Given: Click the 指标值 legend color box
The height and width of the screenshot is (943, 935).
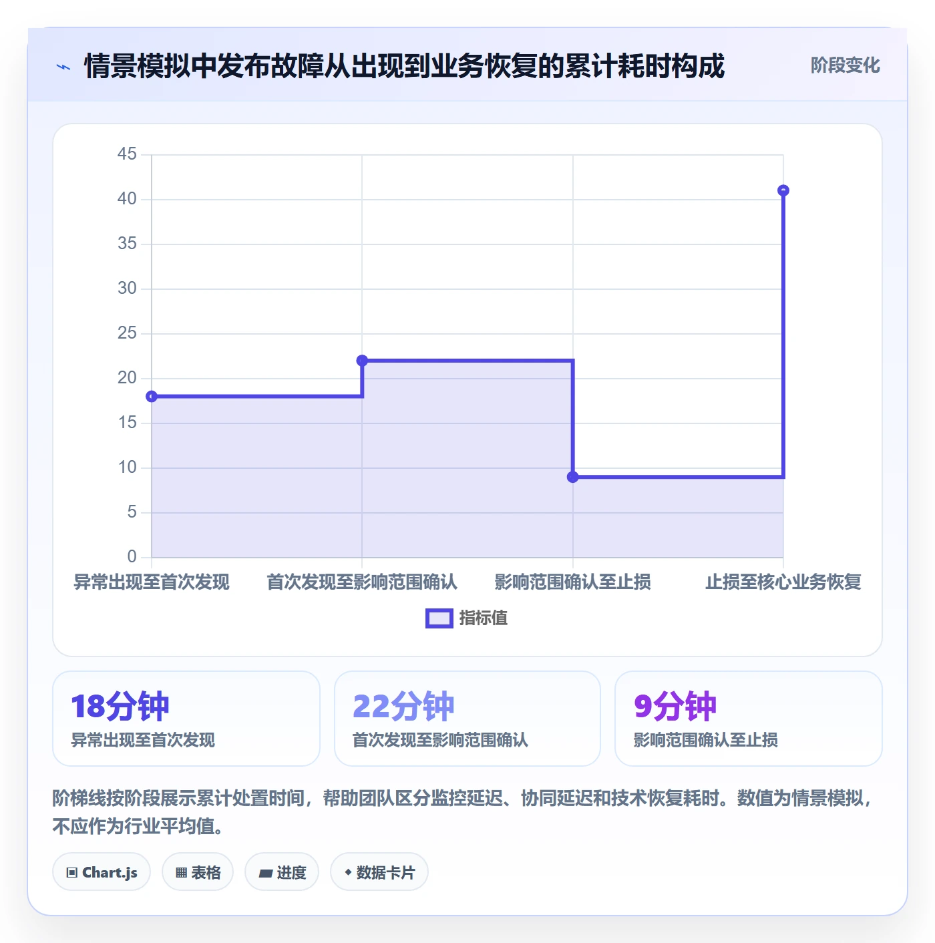Looking at the screenshot, I should 439,618.
